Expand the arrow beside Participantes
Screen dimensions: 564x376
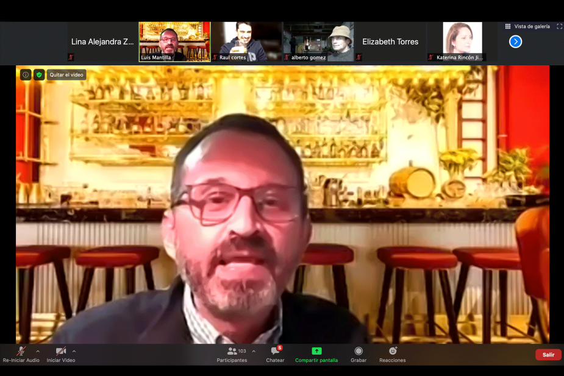pyautogui.click(x=254, y=351)
